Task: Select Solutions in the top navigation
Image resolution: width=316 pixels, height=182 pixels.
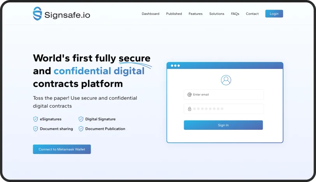Action: 217,14
